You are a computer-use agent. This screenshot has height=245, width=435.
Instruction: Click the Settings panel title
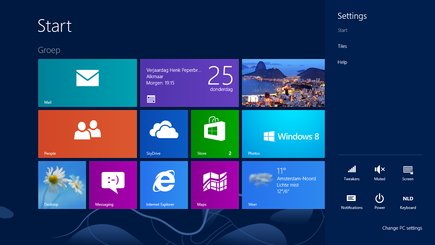click(x=352, y=16)
